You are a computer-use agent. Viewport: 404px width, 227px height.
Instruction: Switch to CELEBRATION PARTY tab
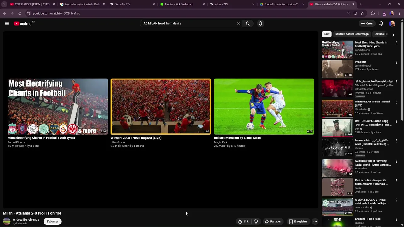[x=32, y=4]
